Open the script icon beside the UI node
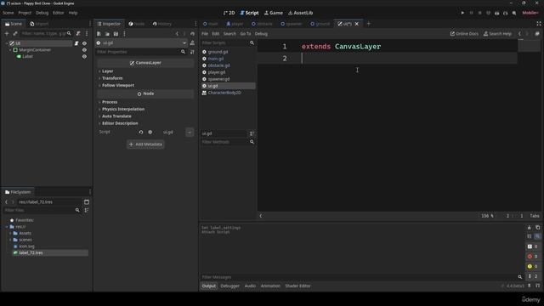Screen dimensions: 544x306 76,43
